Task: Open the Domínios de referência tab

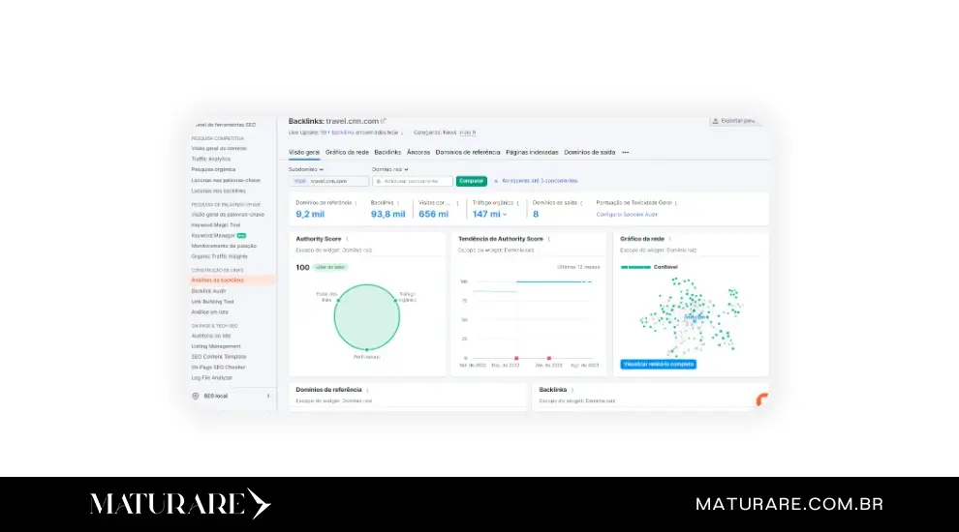Action: tap(468, 152)
